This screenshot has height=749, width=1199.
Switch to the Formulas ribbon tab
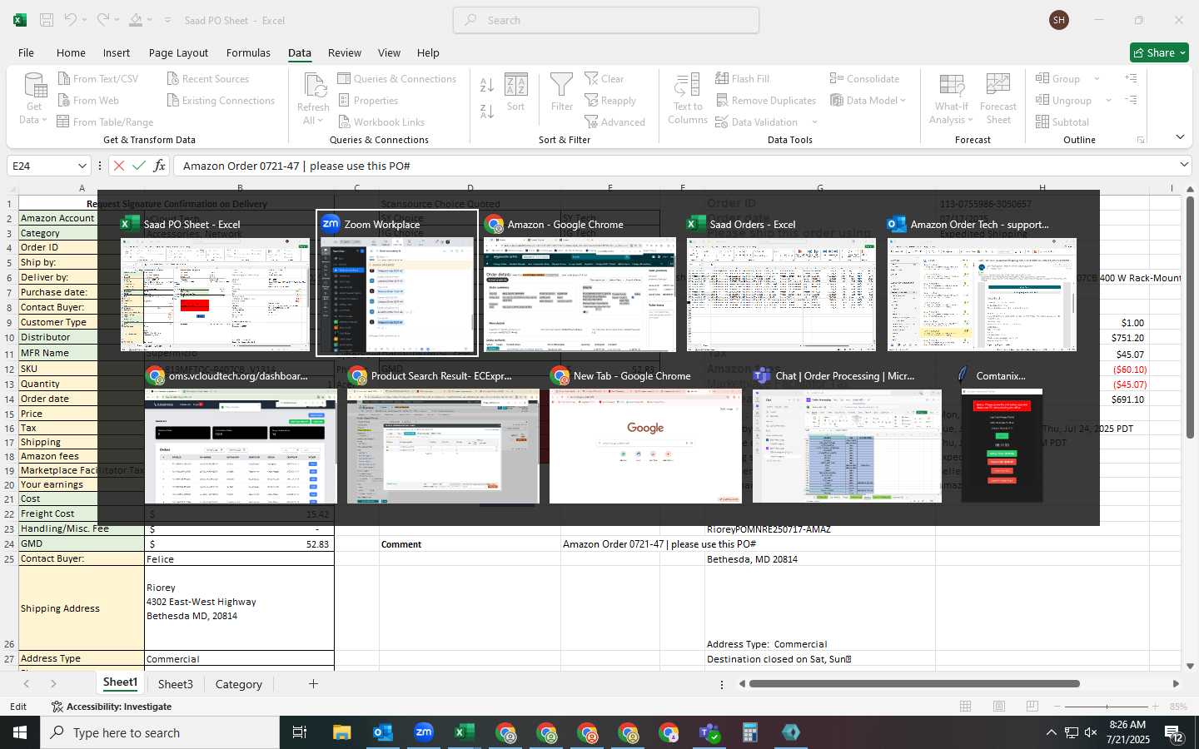point(248,52)
